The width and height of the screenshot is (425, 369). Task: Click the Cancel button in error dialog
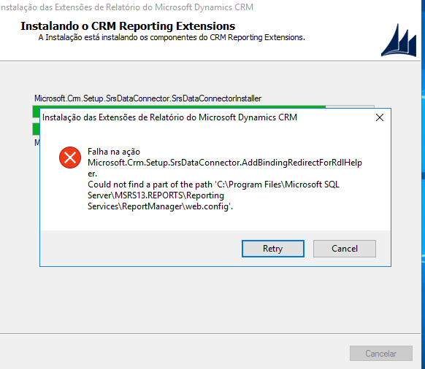(x=345, y=249)
